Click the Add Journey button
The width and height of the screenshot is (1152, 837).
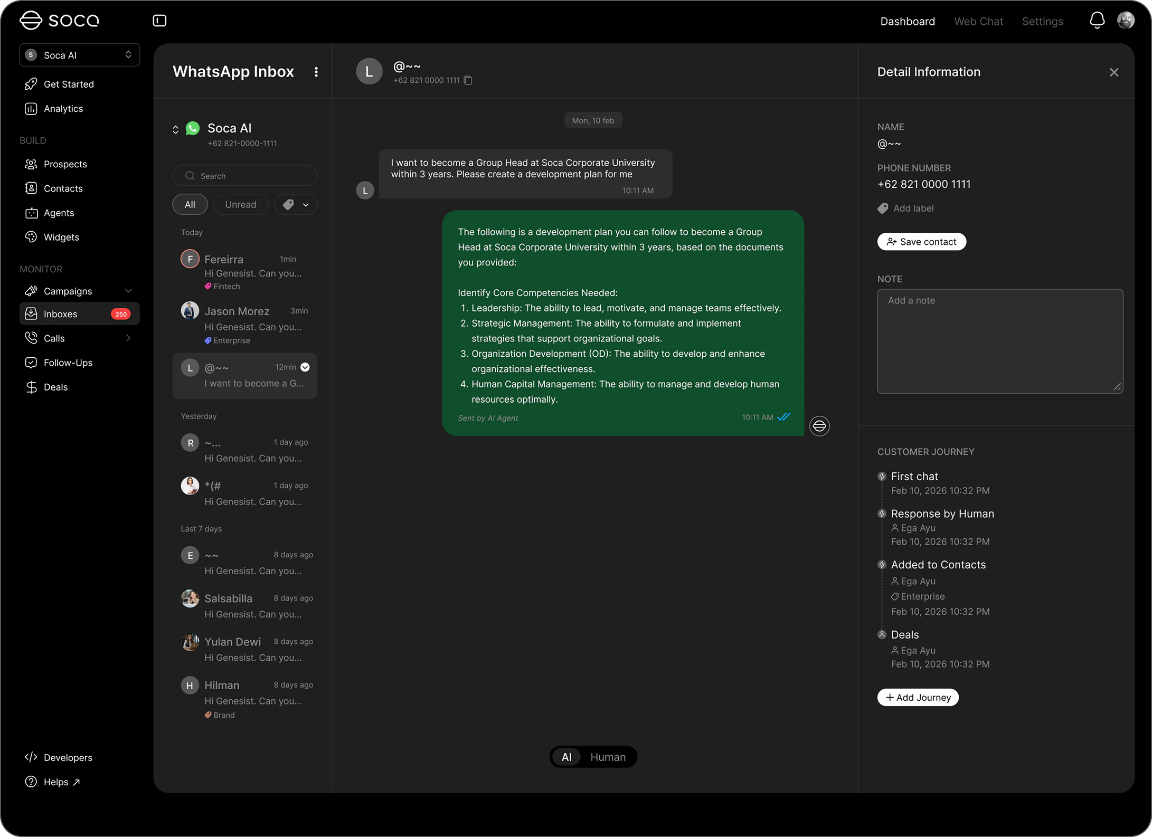(x=918, y=697)
